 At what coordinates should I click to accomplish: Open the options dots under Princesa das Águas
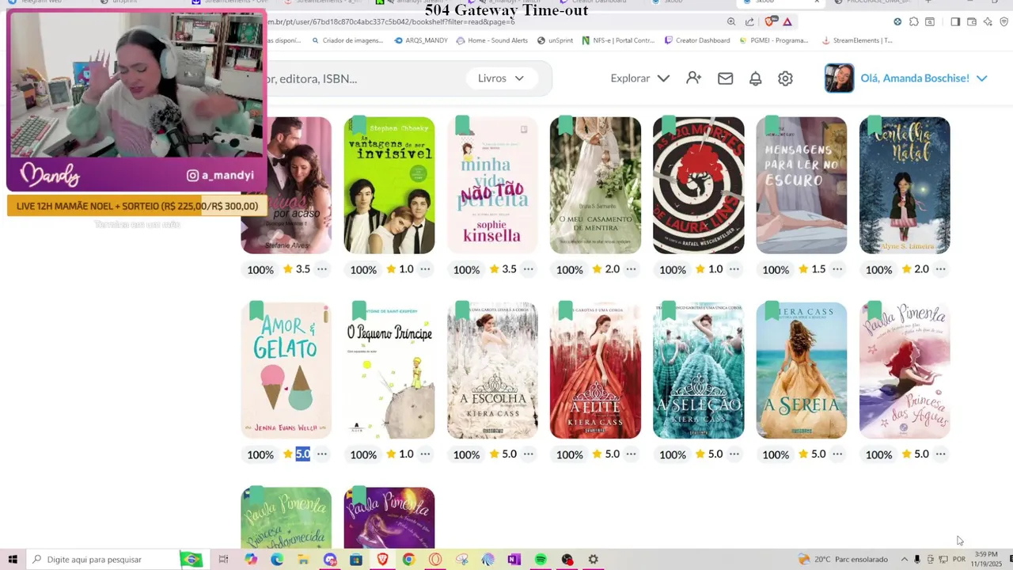click(940, 454)
